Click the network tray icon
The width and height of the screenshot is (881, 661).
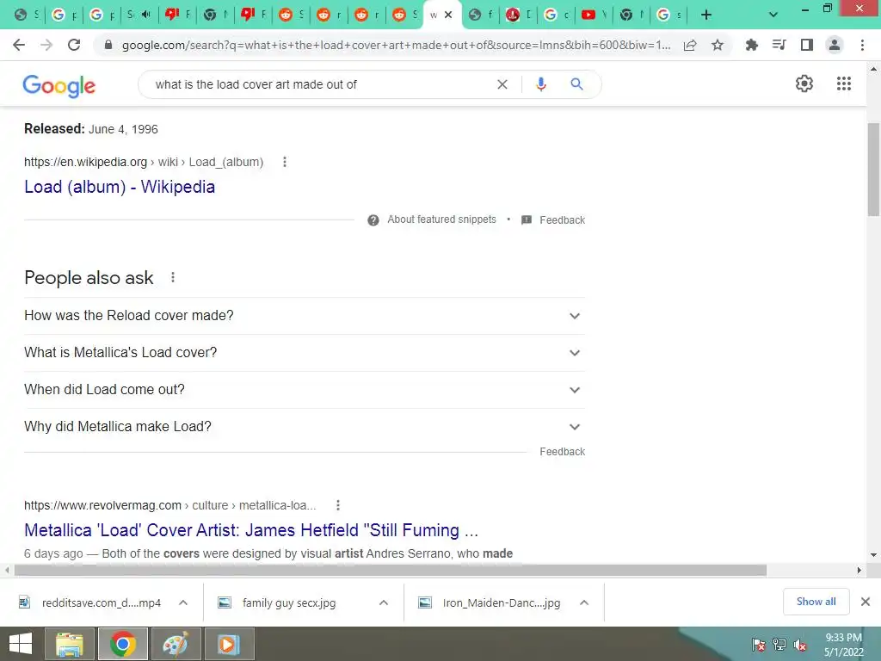tap(779, 645)
